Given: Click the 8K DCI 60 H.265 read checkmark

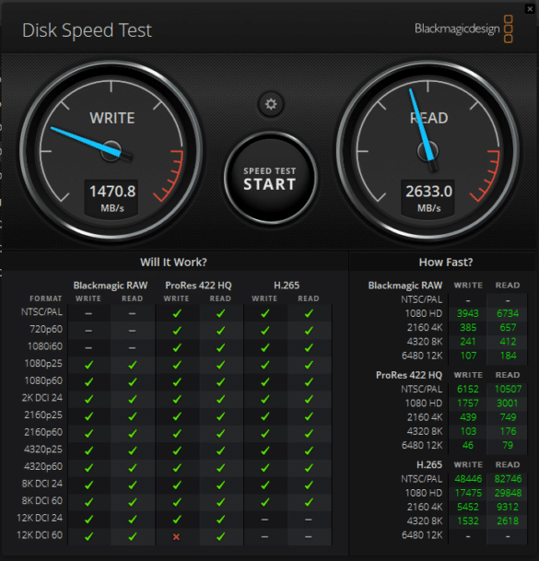Looking at the screenshot, I should 309,502.
